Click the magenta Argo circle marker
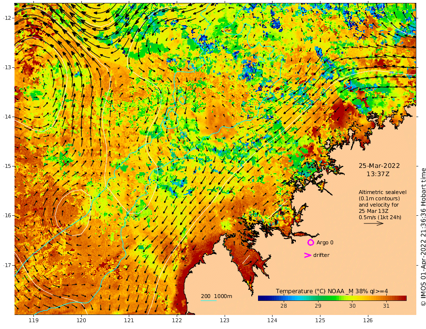This screenshot has width=426, height=329. (x=310, y=242)
